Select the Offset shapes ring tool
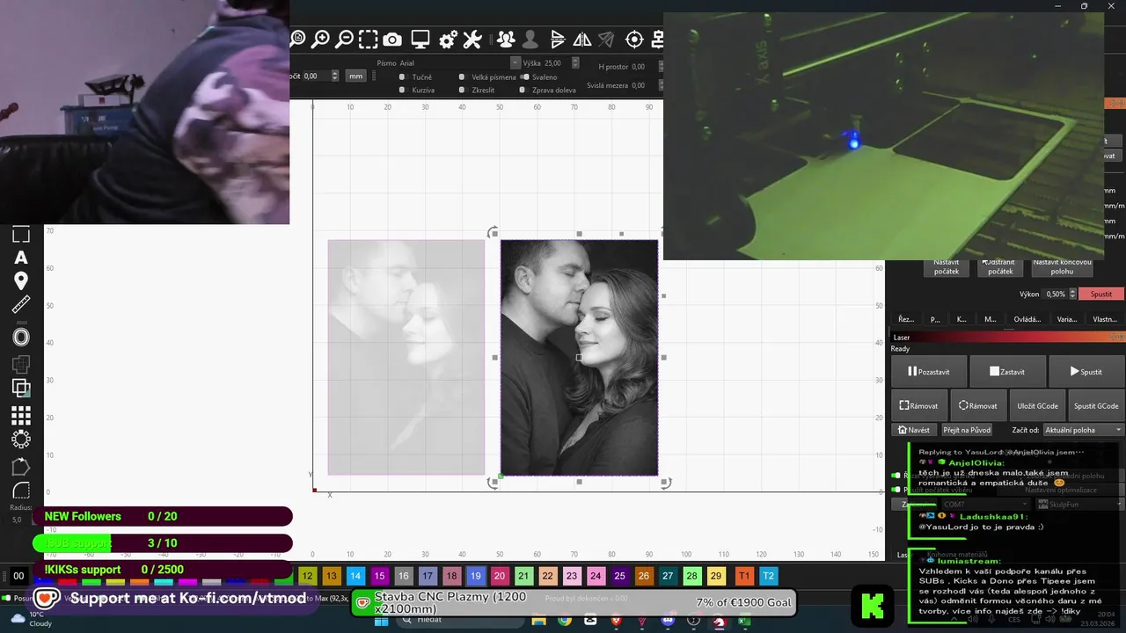The image size is (1126, 633). click(21, 337)
